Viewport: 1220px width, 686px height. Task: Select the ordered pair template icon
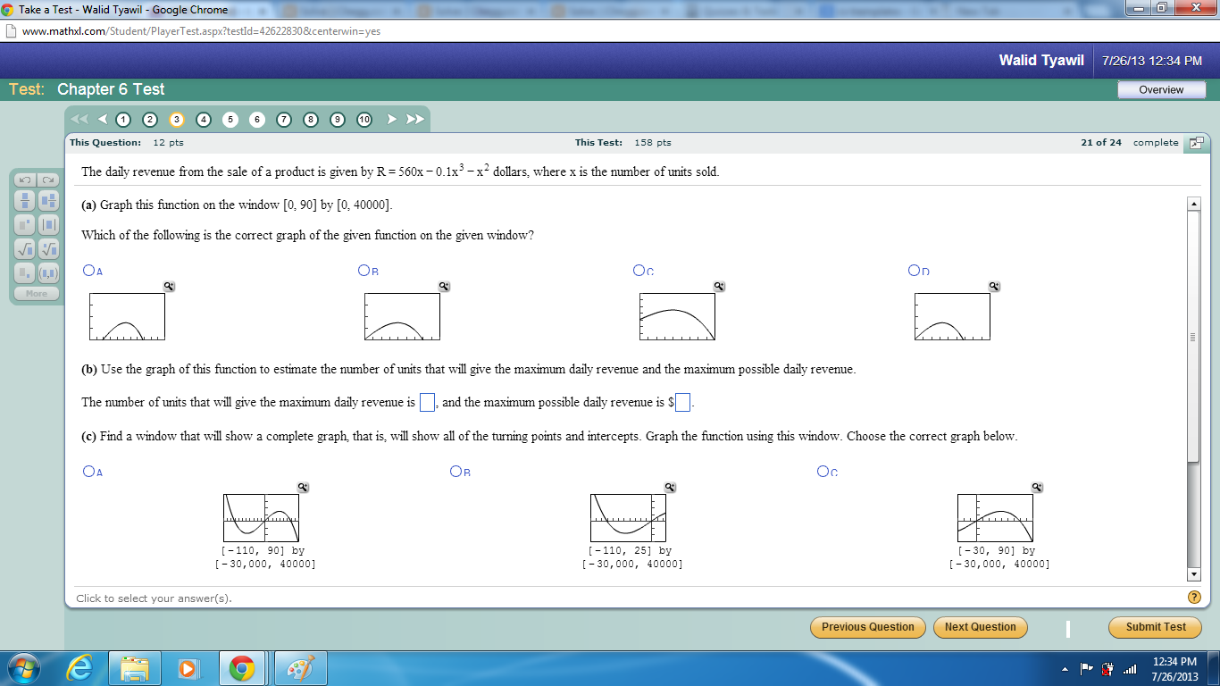[47, 272]
